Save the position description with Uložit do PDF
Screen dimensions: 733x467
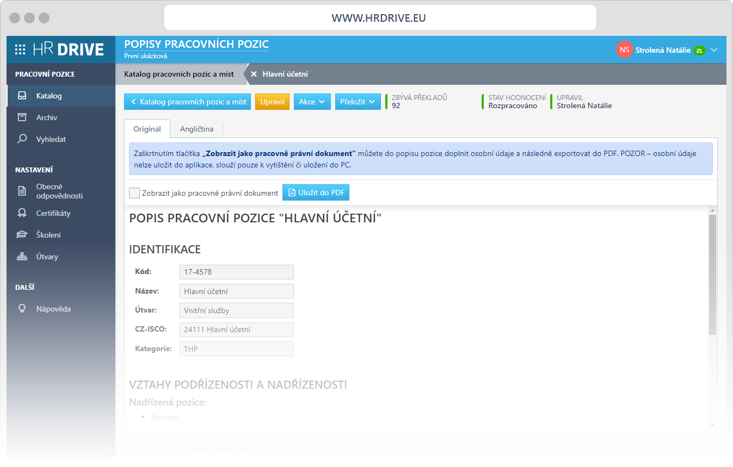pos(316,192)
